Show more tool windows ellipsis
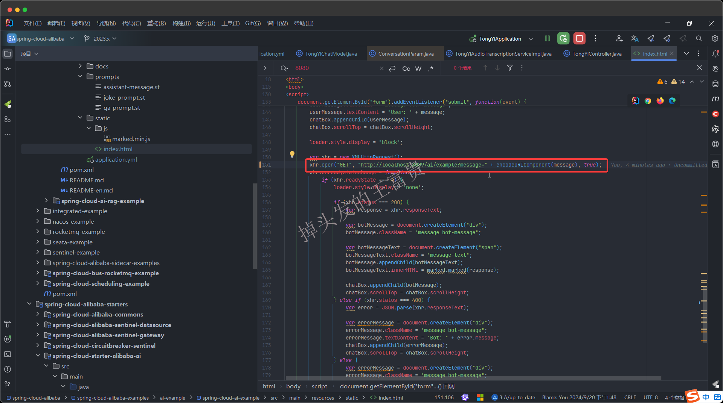Image resolution: width=723 pixels, height=403 pixels. [x=8, y=134]
